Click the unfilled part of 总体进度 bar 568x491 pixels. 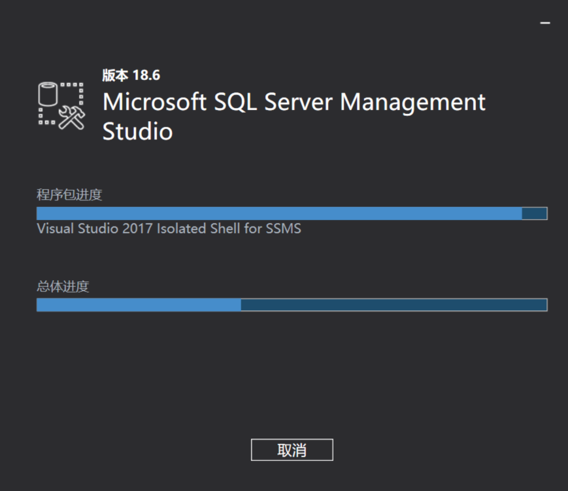393,304
